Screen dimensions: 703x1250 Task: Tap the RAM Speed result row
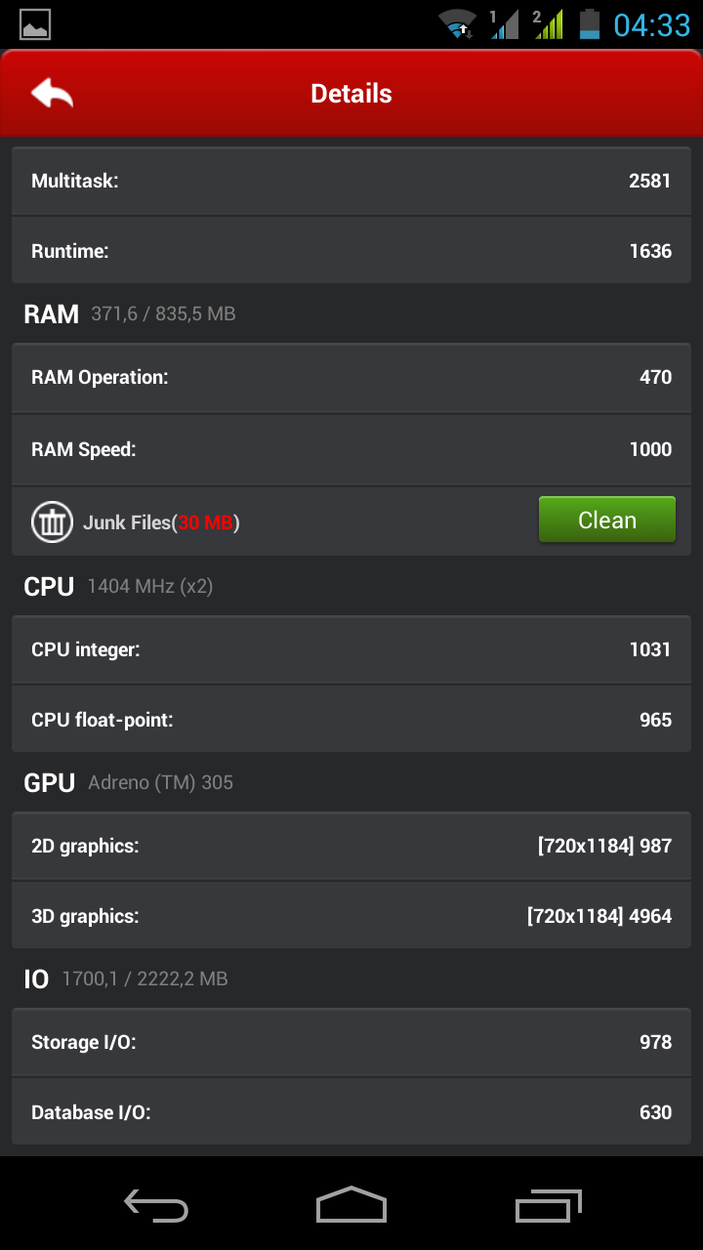tap(351, 449)
